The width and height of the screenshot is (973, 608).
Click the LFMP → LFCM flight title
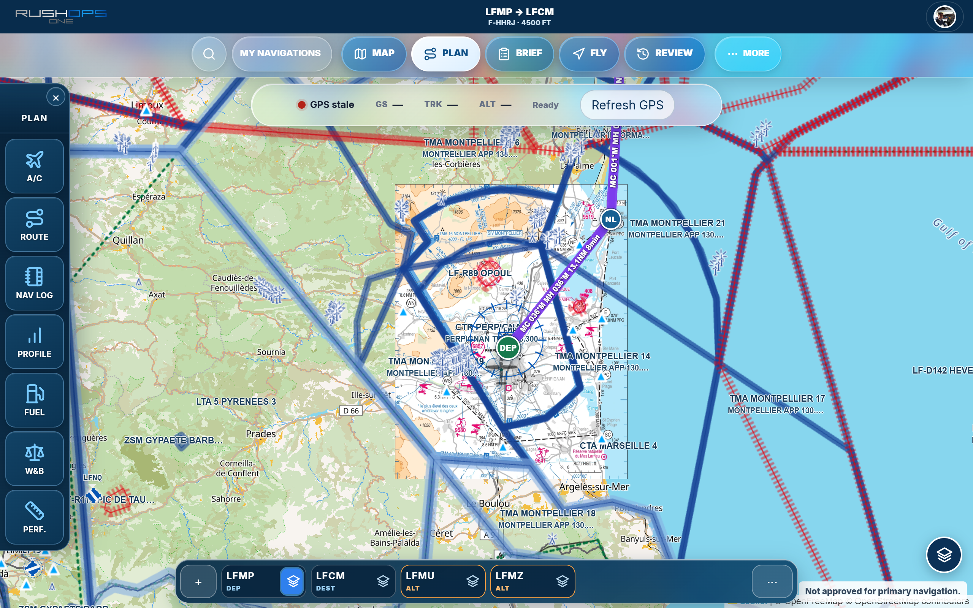point(520,12)
